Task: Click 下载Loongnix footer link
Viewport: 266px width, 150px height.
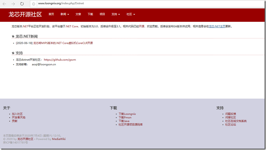Action: point(127,114)
